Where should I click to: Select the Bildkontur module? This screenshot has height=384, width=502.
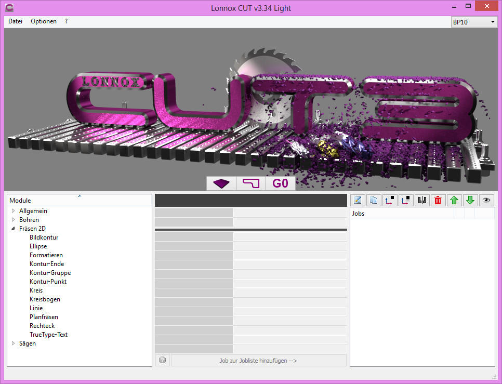tap(44, 237)
